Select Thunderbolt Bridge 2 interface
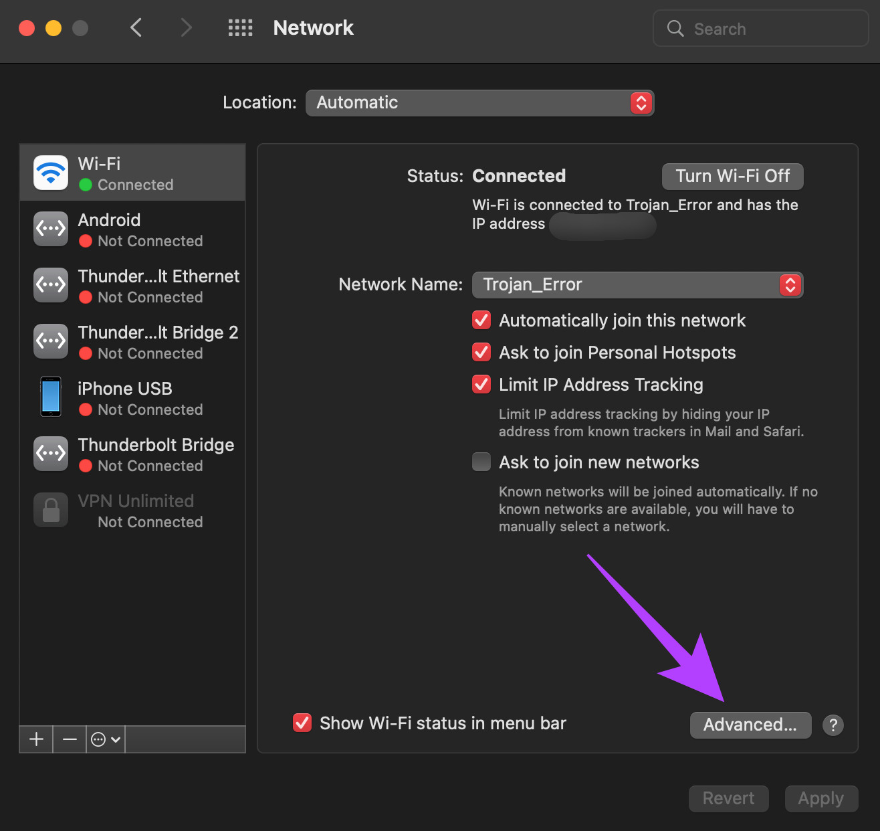The image size is (880, 831). tap(132, 341)
